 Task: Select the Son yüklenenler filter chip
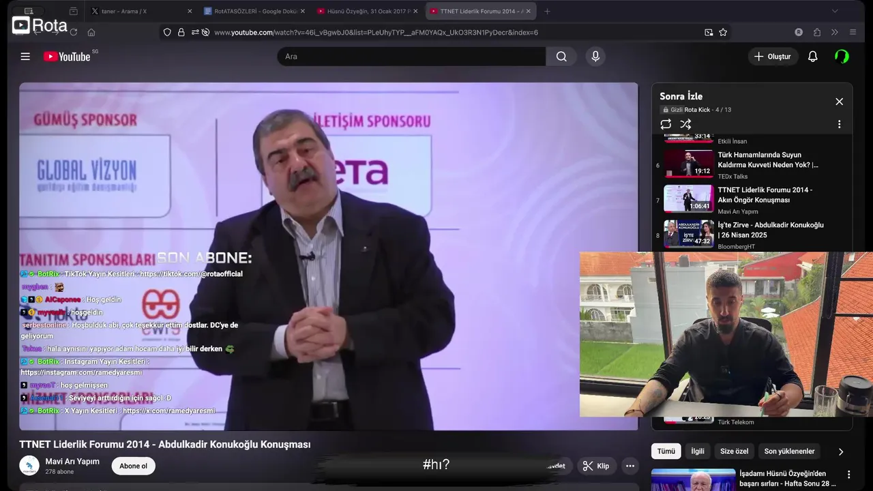pos(789,451)
